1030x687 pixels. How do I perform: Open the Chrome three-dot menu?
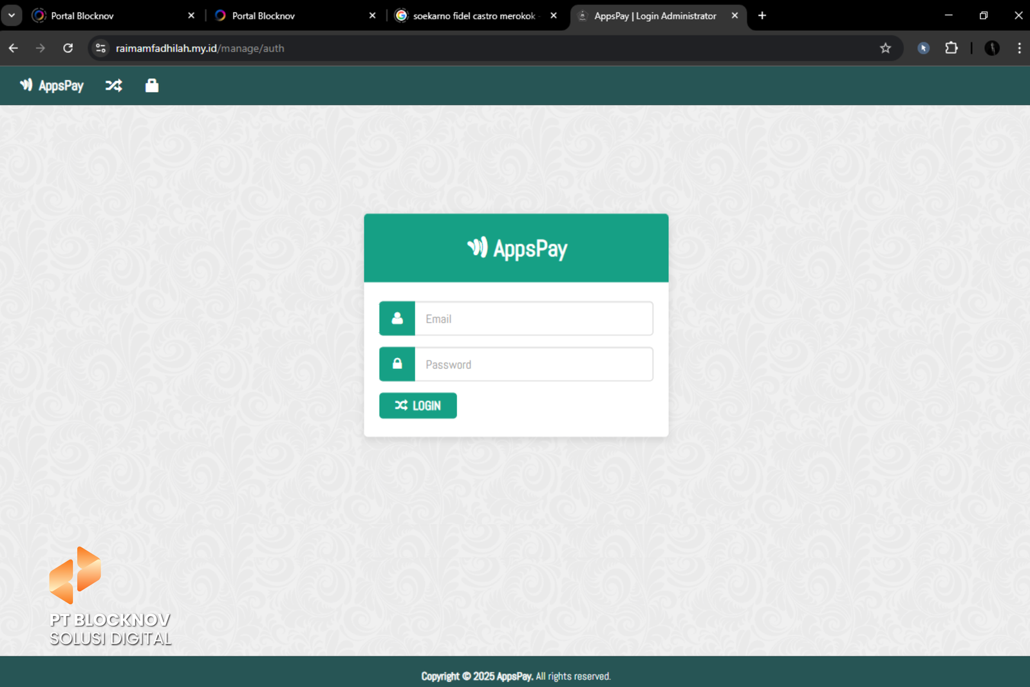click(1018, 48)
